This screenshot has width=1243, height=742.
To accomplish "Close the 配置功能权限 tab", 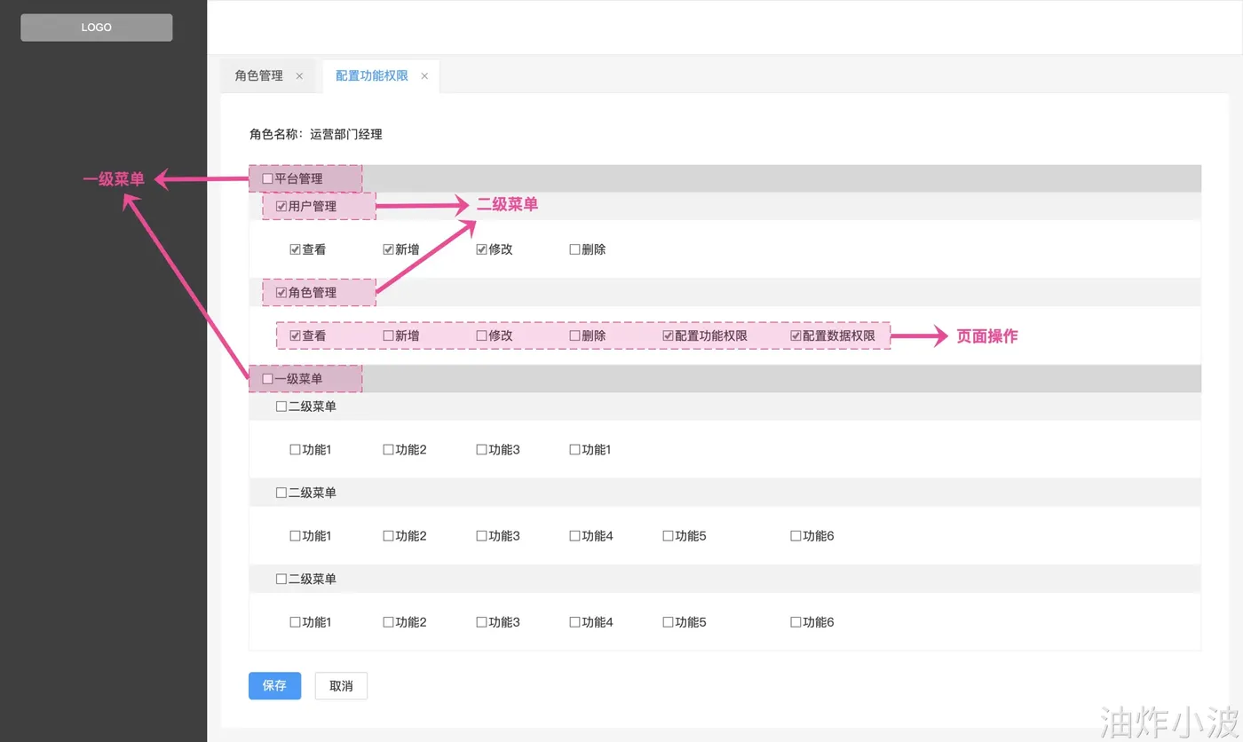I will 424,76.
